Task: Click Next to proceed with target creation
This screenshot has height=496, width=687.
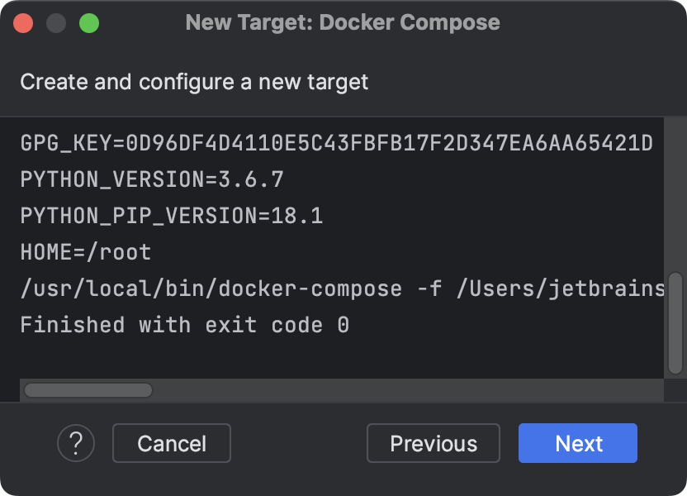Action: 577,443
